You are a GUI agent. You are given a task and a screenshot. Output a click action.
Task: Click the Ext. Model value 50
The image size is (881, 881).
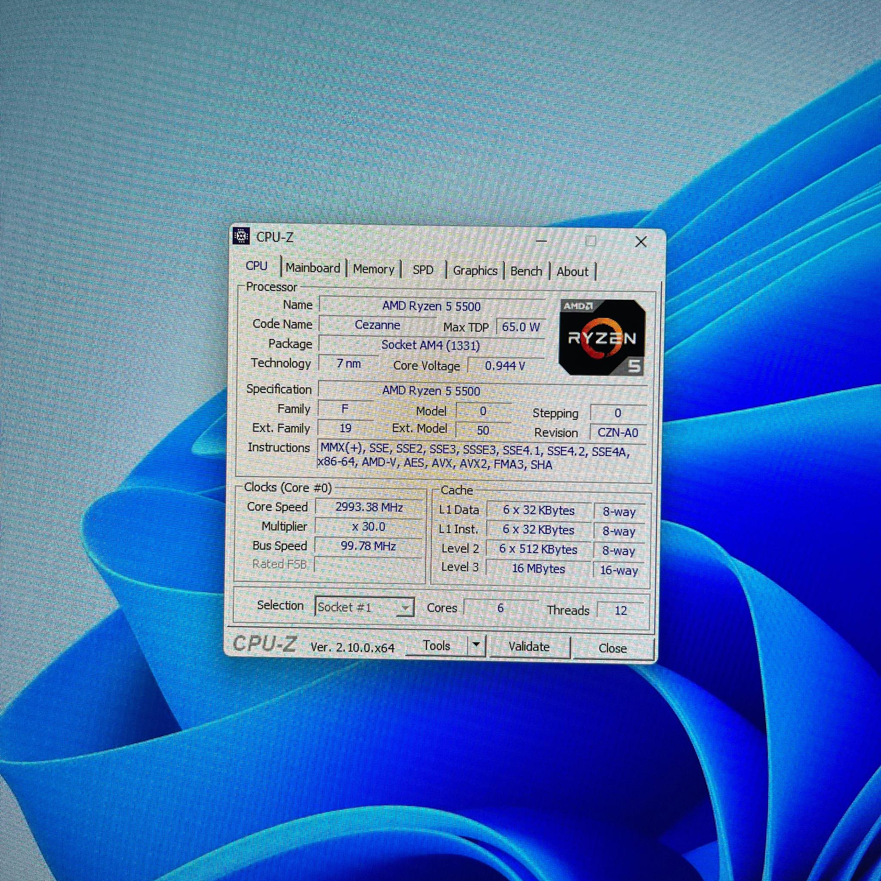483,430
